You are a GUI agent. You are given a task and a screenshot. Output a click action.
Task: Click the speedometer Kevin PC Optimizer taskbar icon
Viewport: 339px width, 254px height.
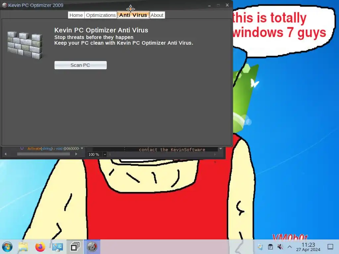(92, 247)
